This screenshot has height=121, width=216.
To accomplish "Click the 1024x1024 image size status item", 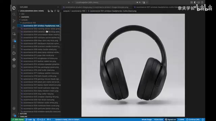I will click(158, 120).
